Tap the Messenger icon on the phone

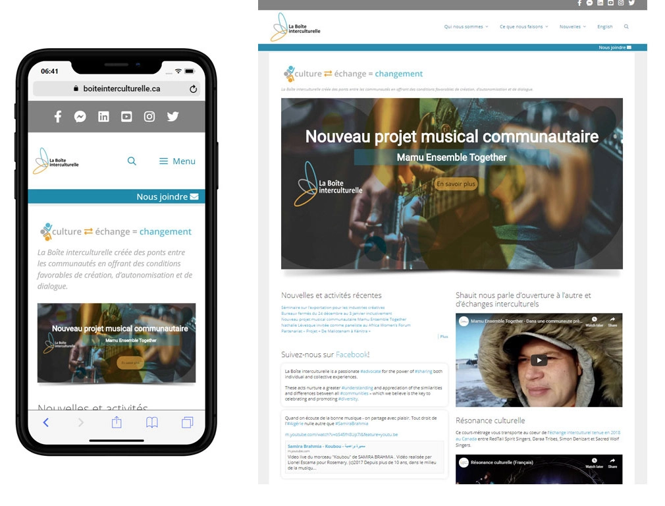pyautogui.click(x=80, y=117)
